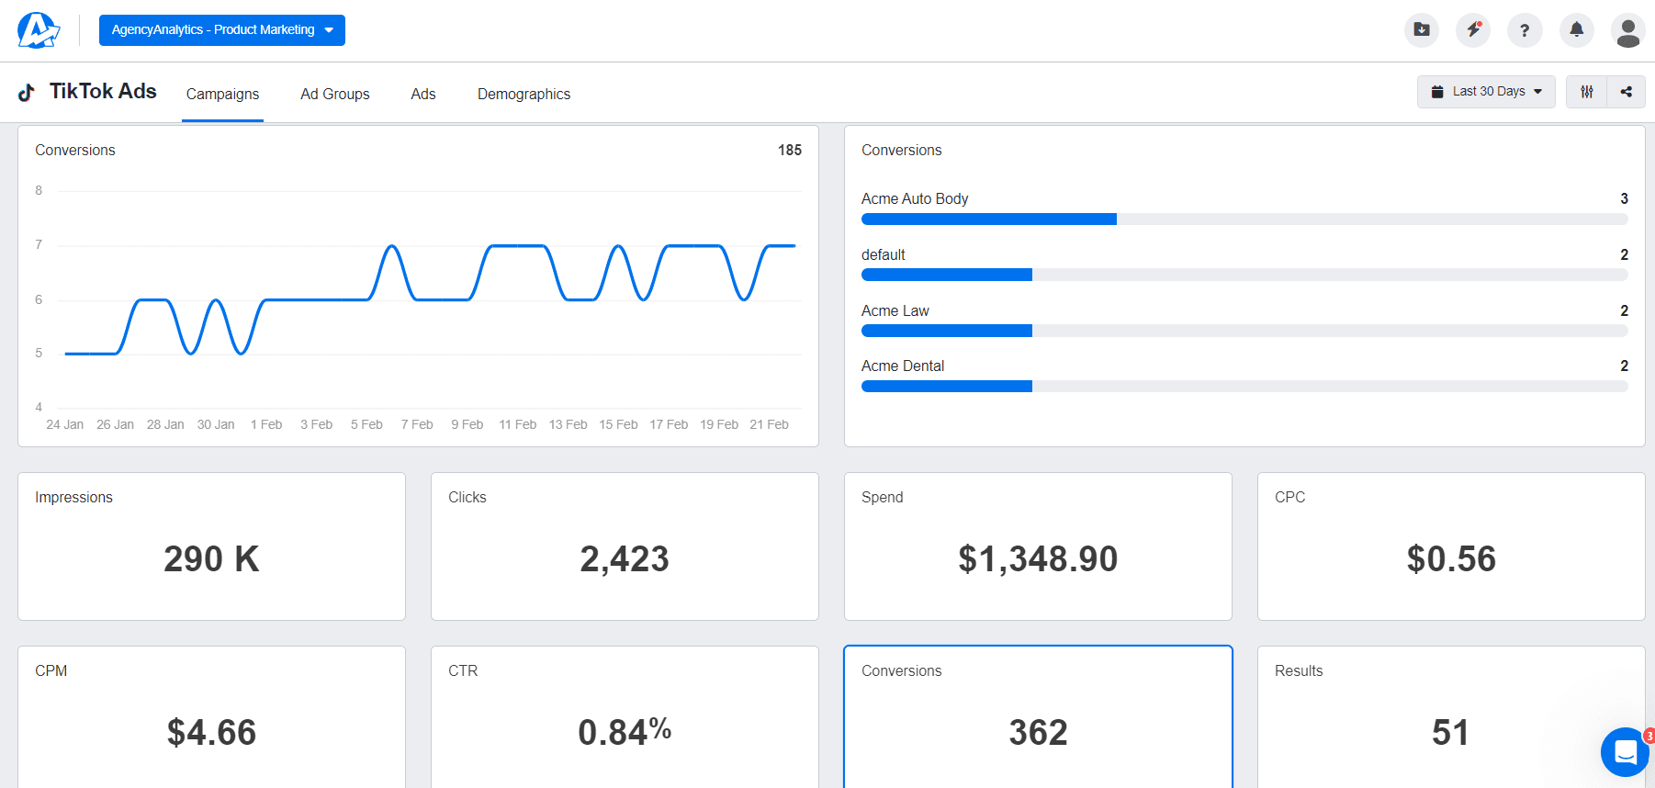Click the lightning bolt updates icon
Screen dimensions: 1655x788
1473,30
